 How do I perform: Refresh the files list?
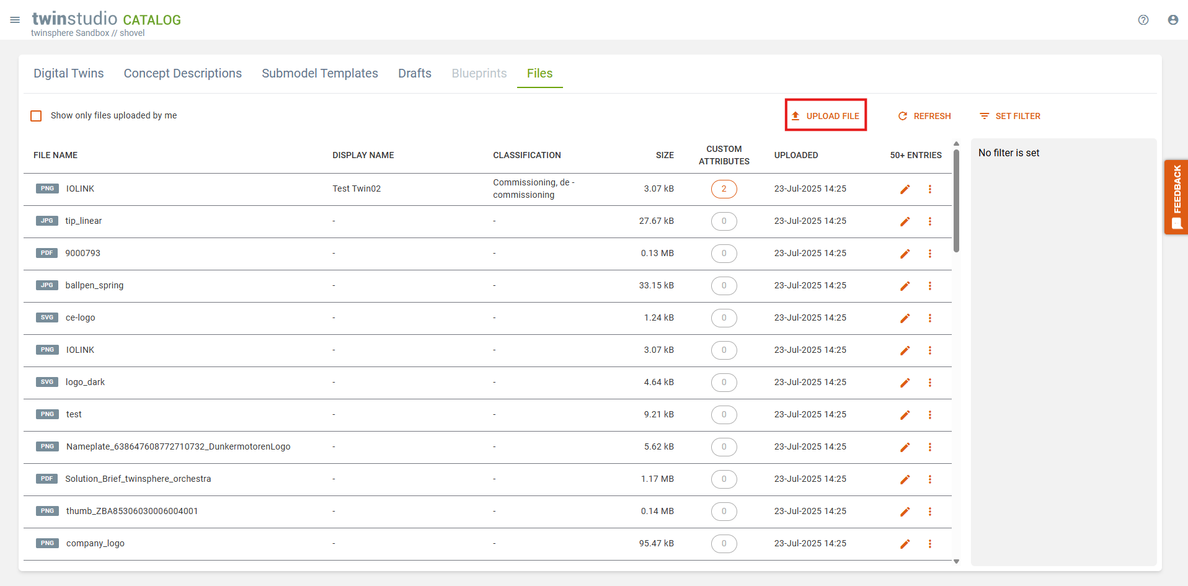click(924, 116)
